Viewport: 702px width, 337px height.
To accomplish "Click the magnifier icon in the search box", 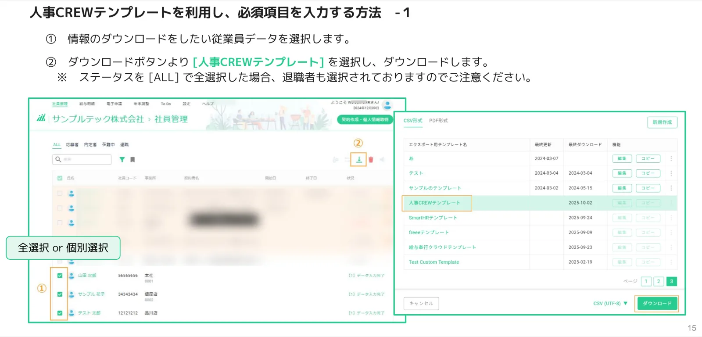I will [58, 159].
